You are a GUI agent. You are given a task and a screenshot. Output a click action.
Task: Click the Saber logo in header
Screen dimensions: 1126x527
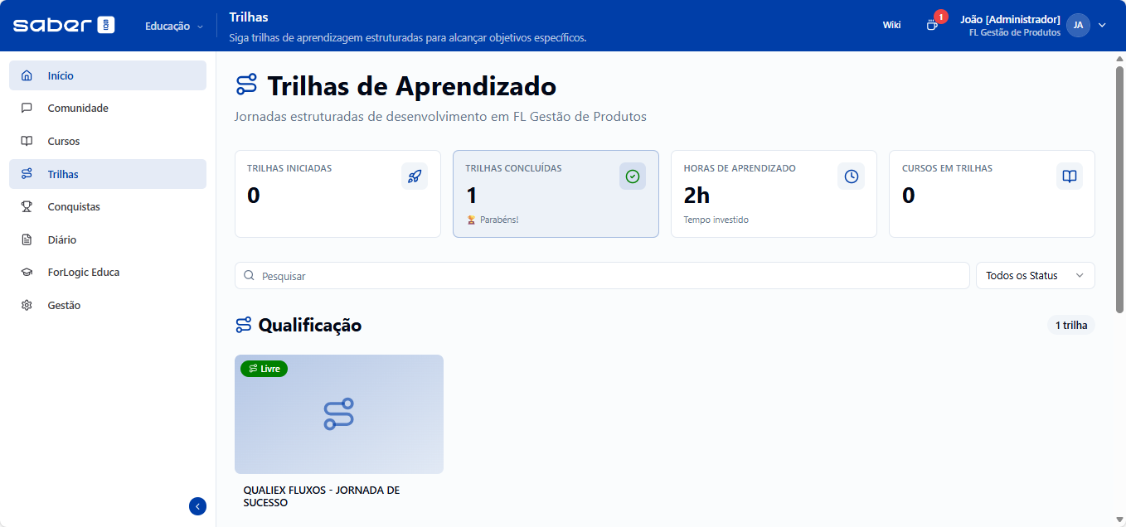[x=64, y=25]
